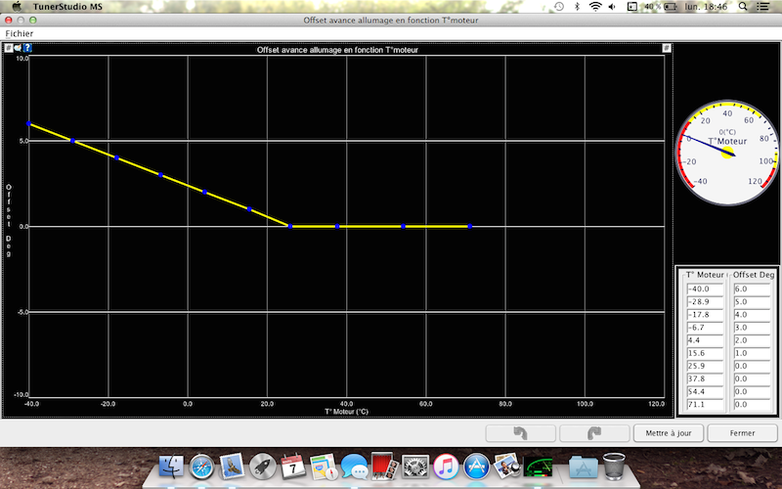
Task: Click the Wi-Fi icon in the menu bar
Action: pos(595,7)
